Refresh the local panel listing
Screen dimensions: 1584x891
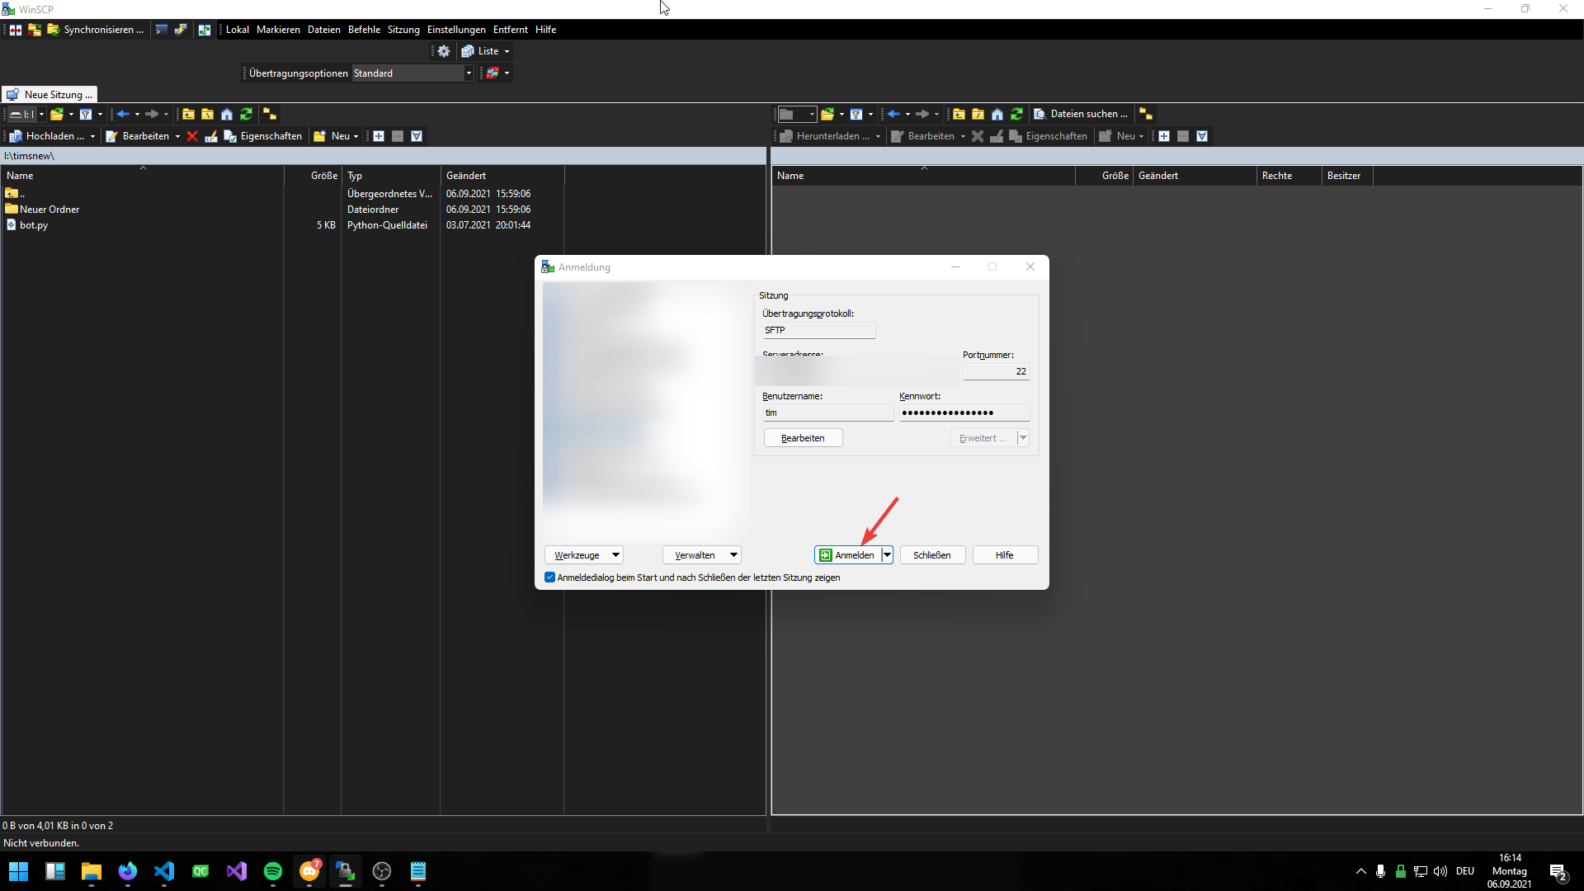click(x=246, y=114)
